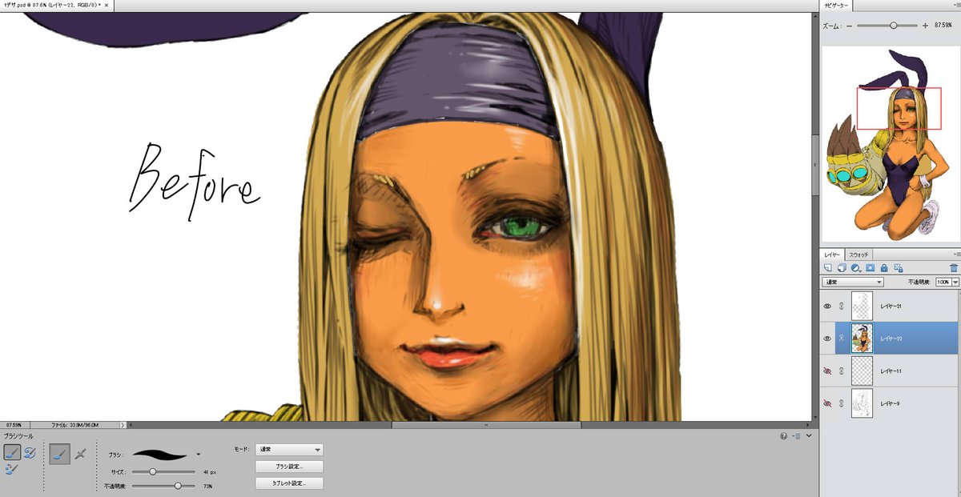Select the Brush tool in tool options
The image size is (961, 497).
(x=11, y=453)
